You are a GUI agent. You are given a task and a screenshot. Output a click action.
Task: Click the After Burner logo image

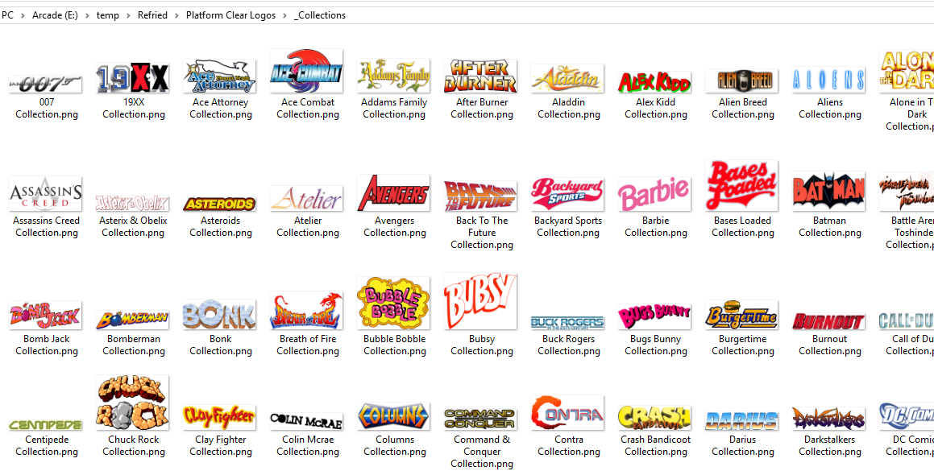click(x=480, y=76)
